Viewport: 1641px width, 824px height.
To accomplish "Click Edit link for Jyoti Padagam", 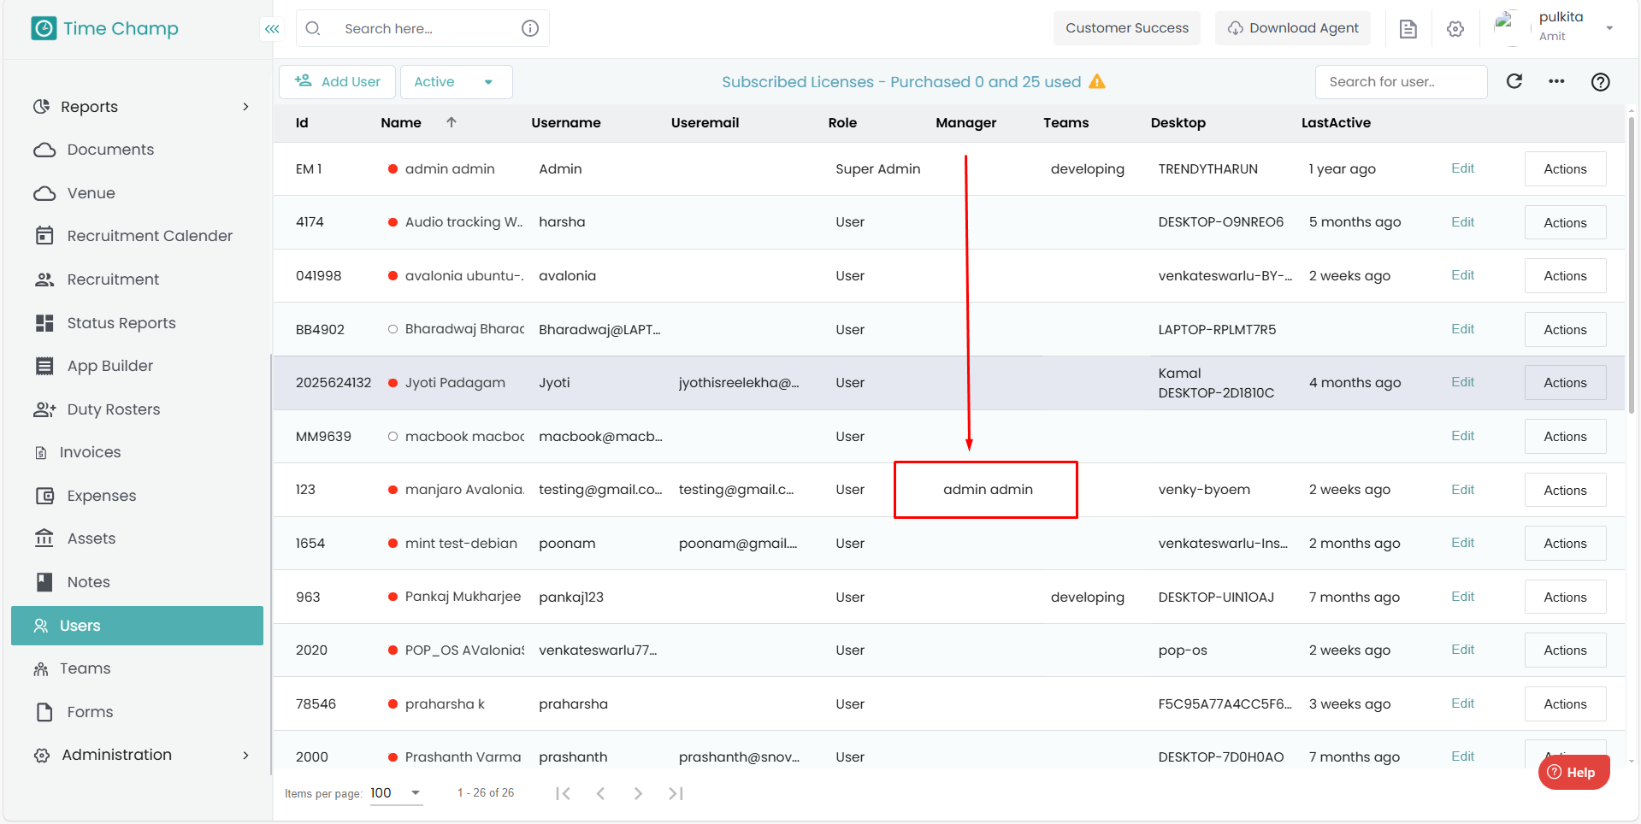I will click(x=1462, y=382).
